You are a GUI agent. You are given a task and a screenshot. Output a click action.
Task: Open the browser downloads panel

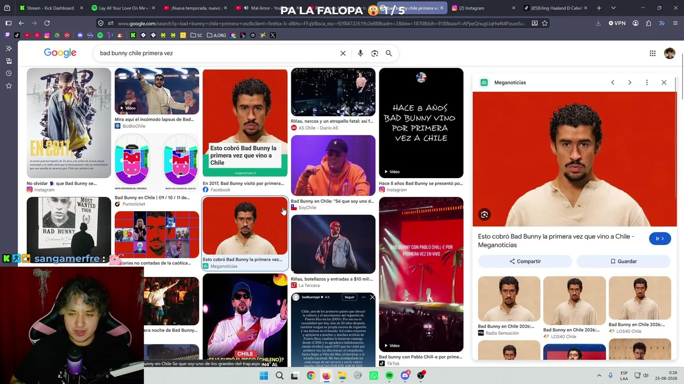pos(598,23)
